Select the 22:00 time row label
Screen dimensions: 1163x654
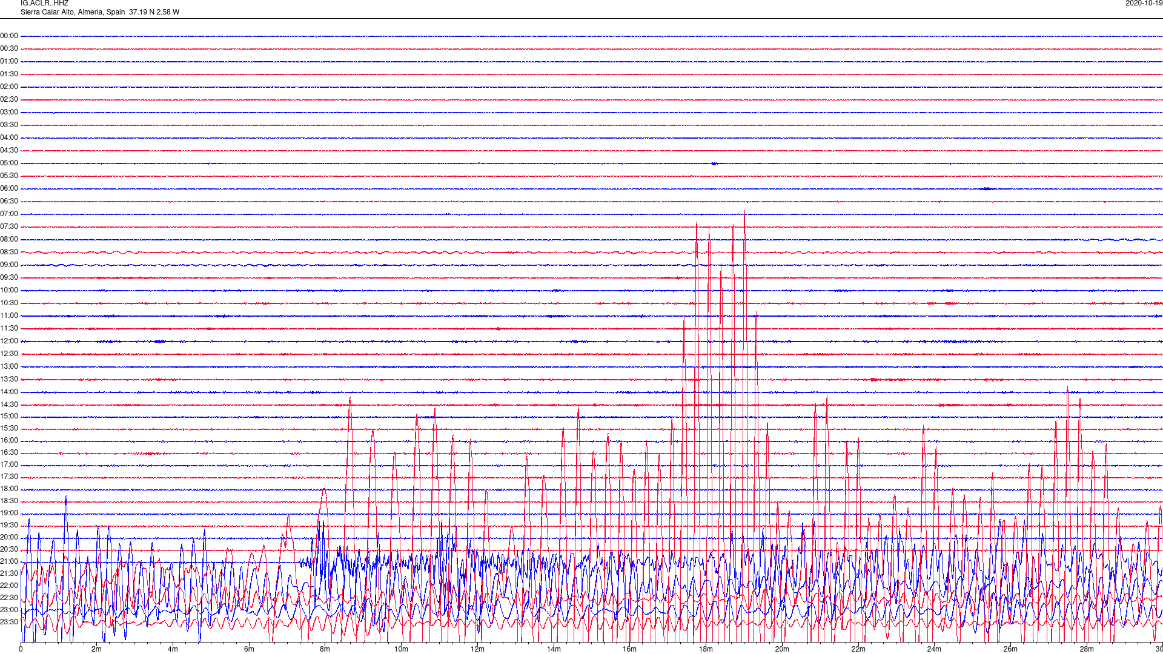[9, 586]
